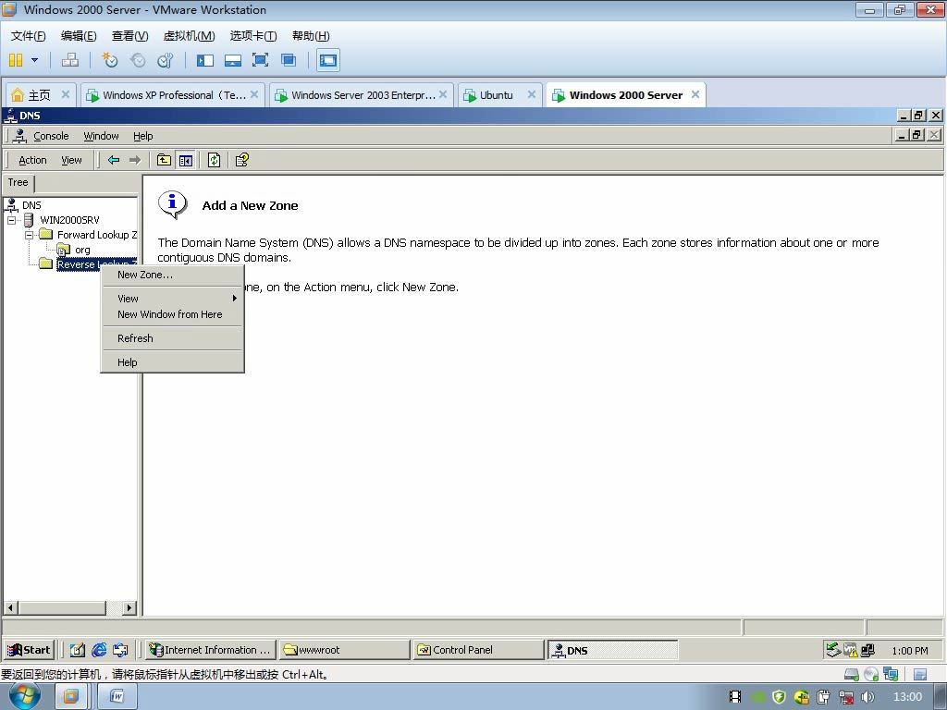Select the Reverse Lookup Zones folder

click(78, 264)
